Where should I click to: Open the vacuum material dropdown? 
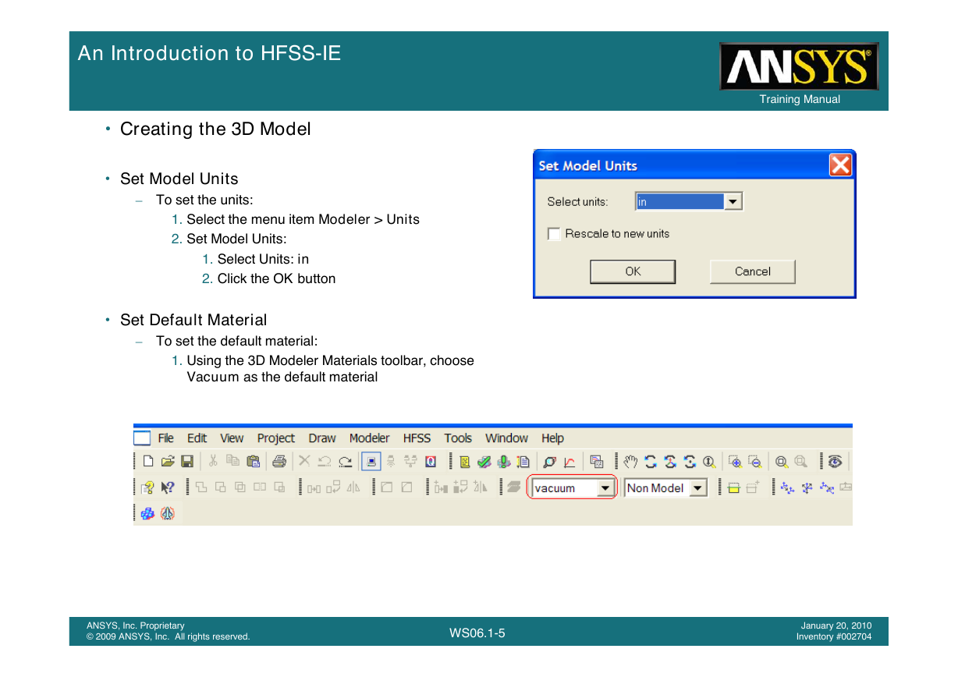[x=605, y=488]
